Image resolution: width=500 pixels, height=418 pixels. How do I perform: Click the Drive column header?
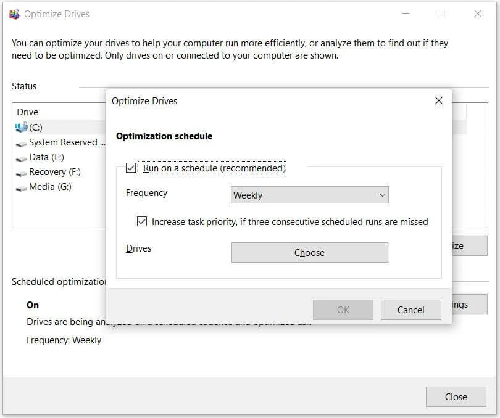click(27, 112)
